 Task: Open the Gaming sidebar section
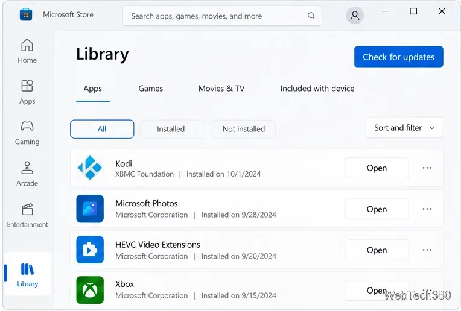[27, 133]
